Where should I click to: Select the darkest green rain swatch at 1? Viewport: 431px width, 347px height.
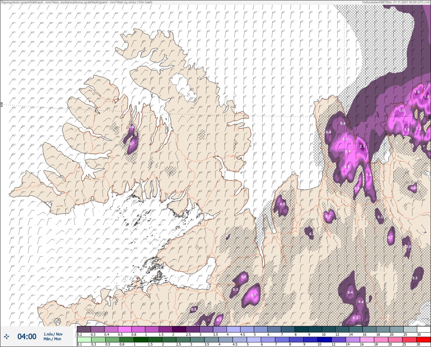pos(140,339)
